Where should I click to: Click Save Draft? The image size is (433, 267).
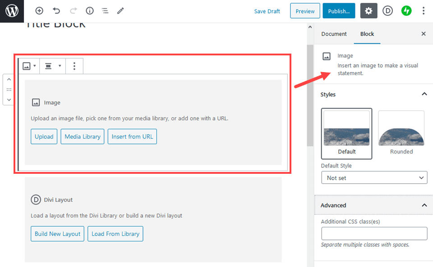[x=267, y=11]
